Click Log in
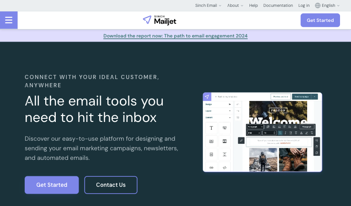 pyautogui.click(x=304, y=5)
